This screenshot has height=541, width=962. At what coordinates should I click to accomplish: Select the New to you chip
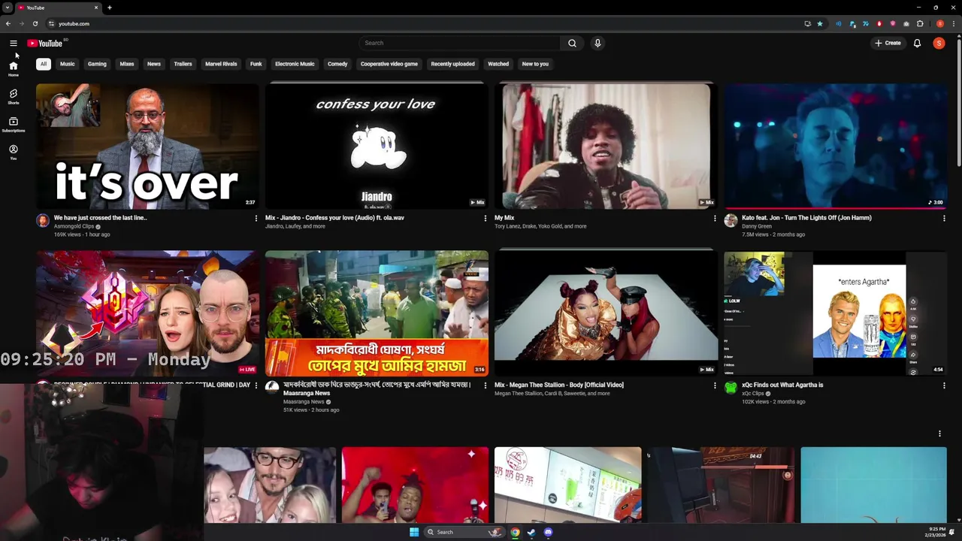pos(535,64)
